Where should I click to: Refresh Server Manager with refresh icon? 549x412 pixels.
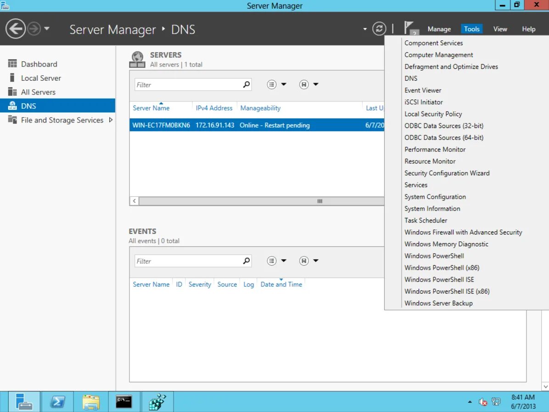click(379, 29)
